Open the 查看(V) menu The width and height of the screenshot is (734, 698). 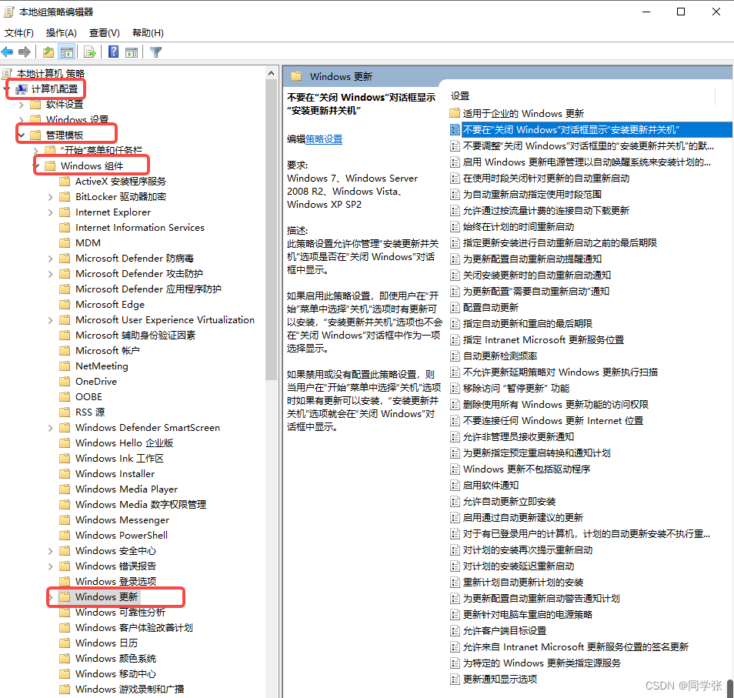tap(105, 33)
